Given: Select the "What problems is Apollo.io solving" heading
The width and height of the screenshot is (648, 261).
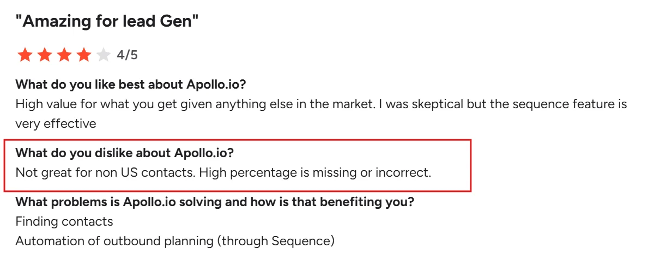Looking at the screenshot, I should point(215,202).
